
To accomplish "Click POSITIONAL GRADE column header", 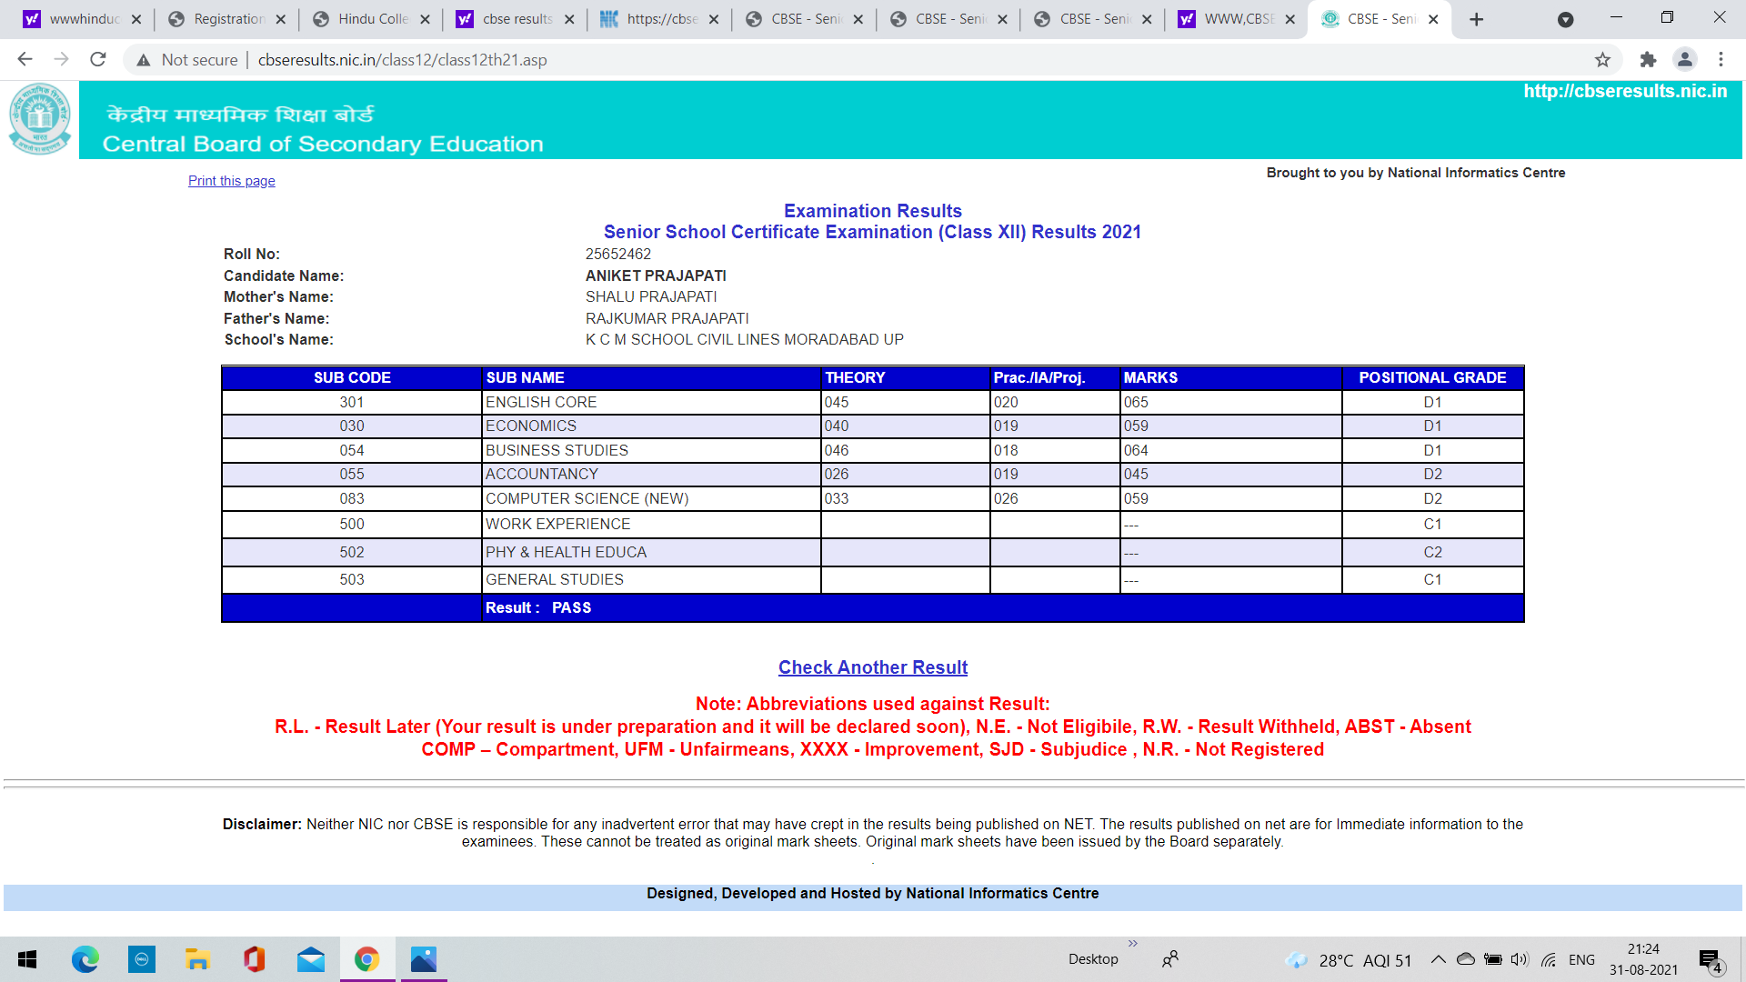I will pos(1432,377).
